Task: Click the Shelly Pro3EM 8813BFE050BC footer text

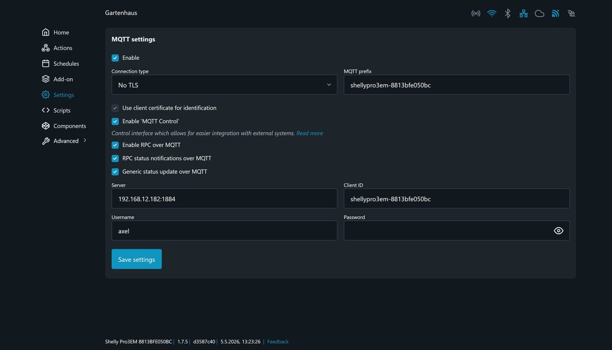Action: click(x=139, y=342)
